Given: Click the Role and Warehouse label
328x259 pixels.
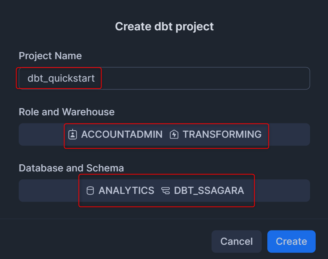Looking at the screenshot, I should tap(67, 112).
